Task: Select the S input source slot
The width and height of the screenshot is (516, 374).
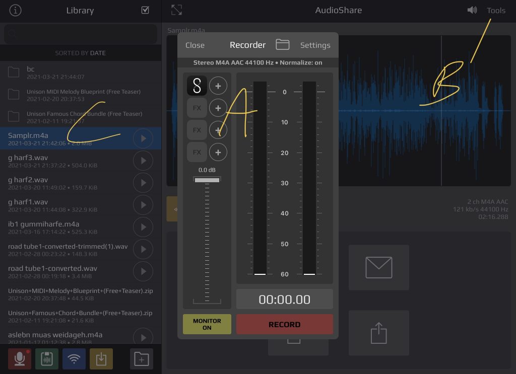Action: point(197,86)
